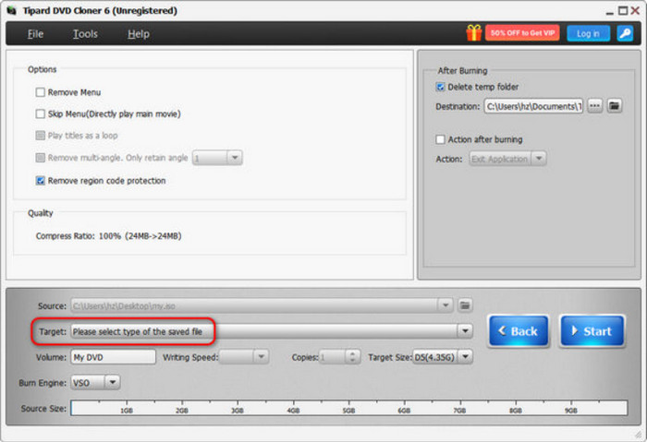Click the gift box promotion icon

(474, 33)
